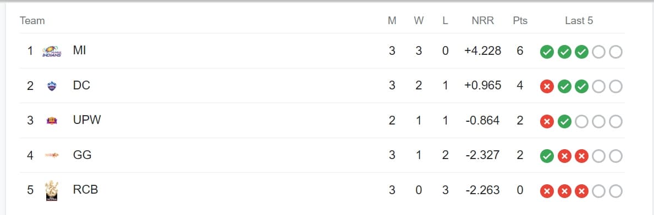Click UPW's green win checkmark icon
Image resolution: width=654 pixels, height=215 pixels.
point(564,122)
